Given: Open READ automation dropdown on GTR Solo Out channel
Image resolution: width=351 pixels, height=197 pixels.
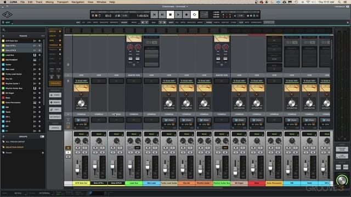Looking at the screenshot, I should coord(81,134).
